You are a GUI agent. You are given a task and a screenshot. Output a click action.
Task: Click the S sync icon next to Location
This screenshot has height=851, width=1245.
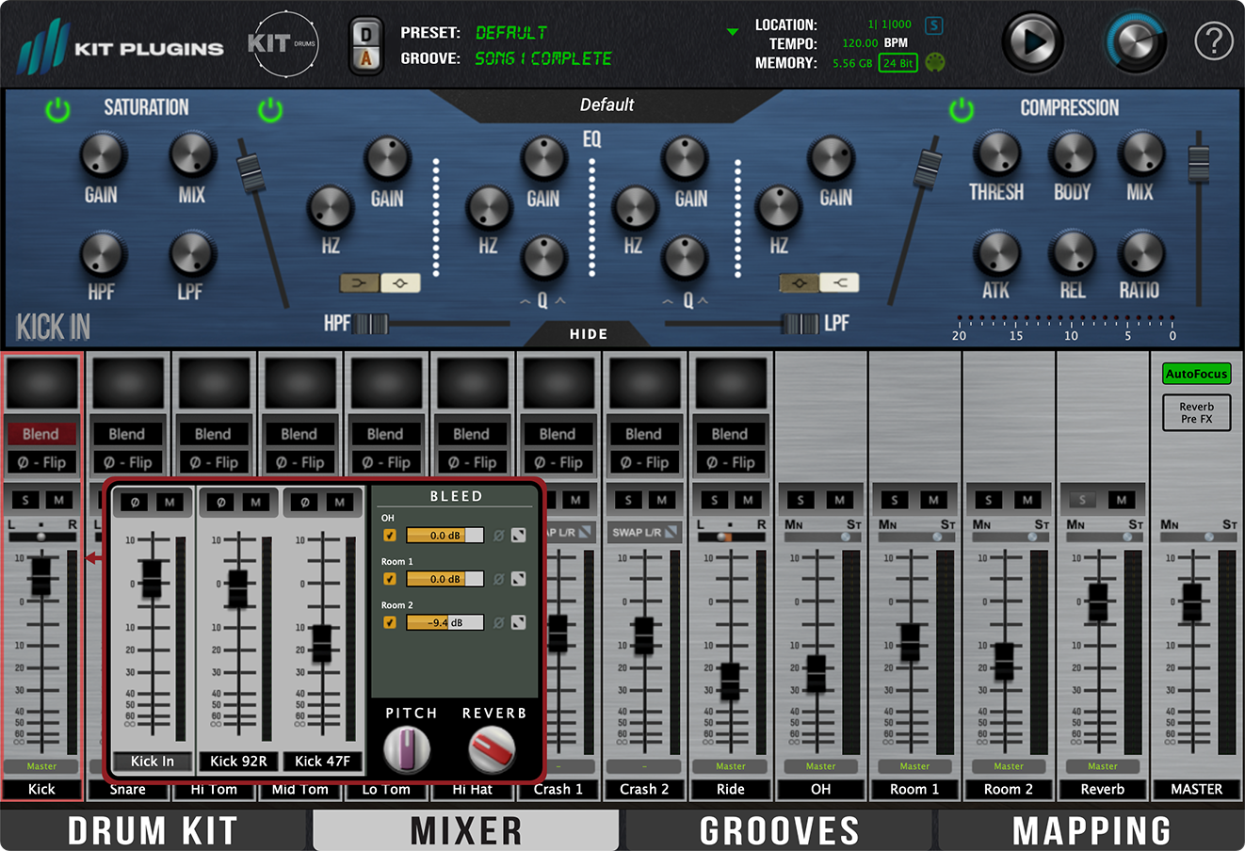click(933, 26)
